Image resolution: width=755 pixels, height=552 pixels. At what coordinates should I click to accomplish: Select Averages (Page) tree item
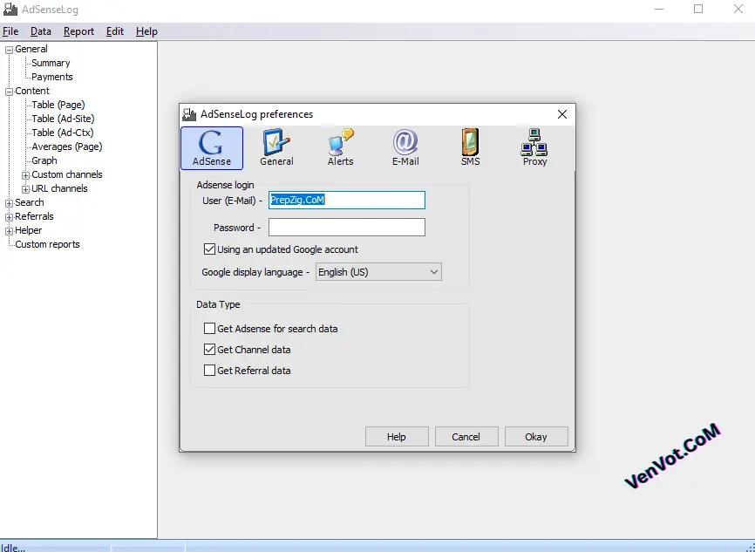click(x=67, y=147)
